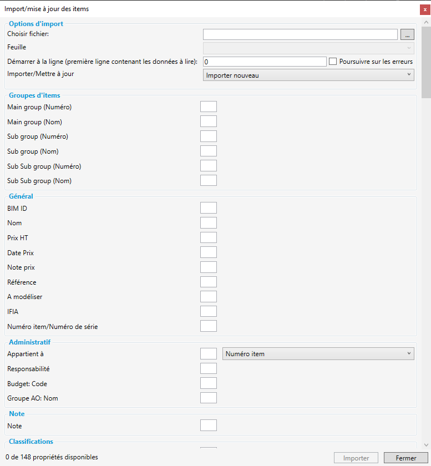Click the BIM ID column box
The image size is (431, 466).
[208, 208]
